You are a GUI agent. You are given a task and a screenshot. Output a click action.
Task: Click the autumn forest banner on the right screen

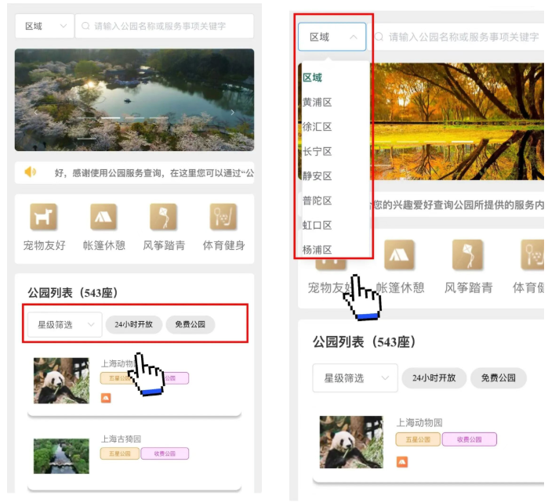459,121
